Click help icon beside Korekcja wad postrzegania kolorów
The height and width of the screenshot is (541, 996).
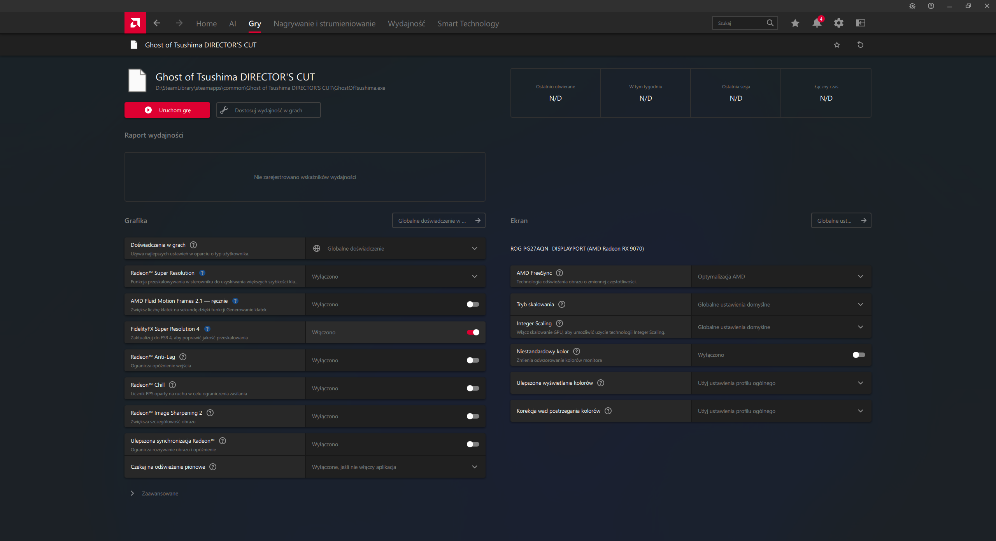(608, 411)
